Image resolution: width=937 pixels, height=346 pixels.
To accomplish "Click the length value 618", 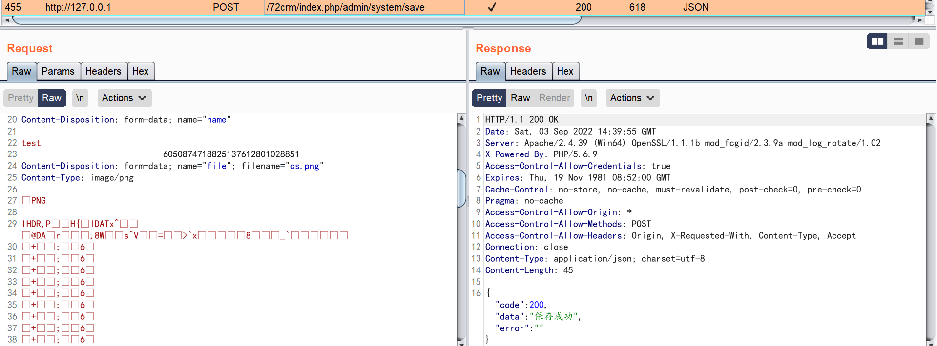I will pyautogui.click(x=637, y=7).
